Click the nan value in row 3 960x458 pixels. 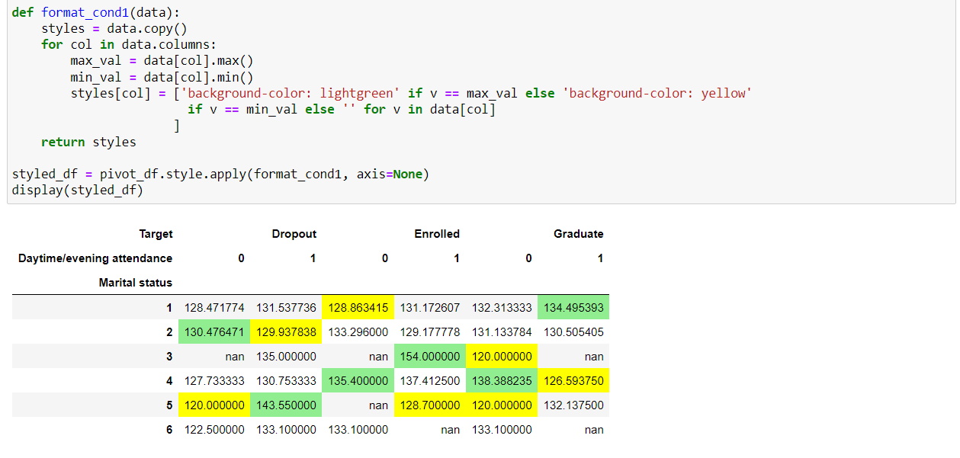click(233, 356)
